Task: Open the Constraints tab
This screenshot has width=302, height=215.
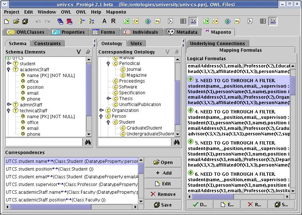Action: pos(47,44)
